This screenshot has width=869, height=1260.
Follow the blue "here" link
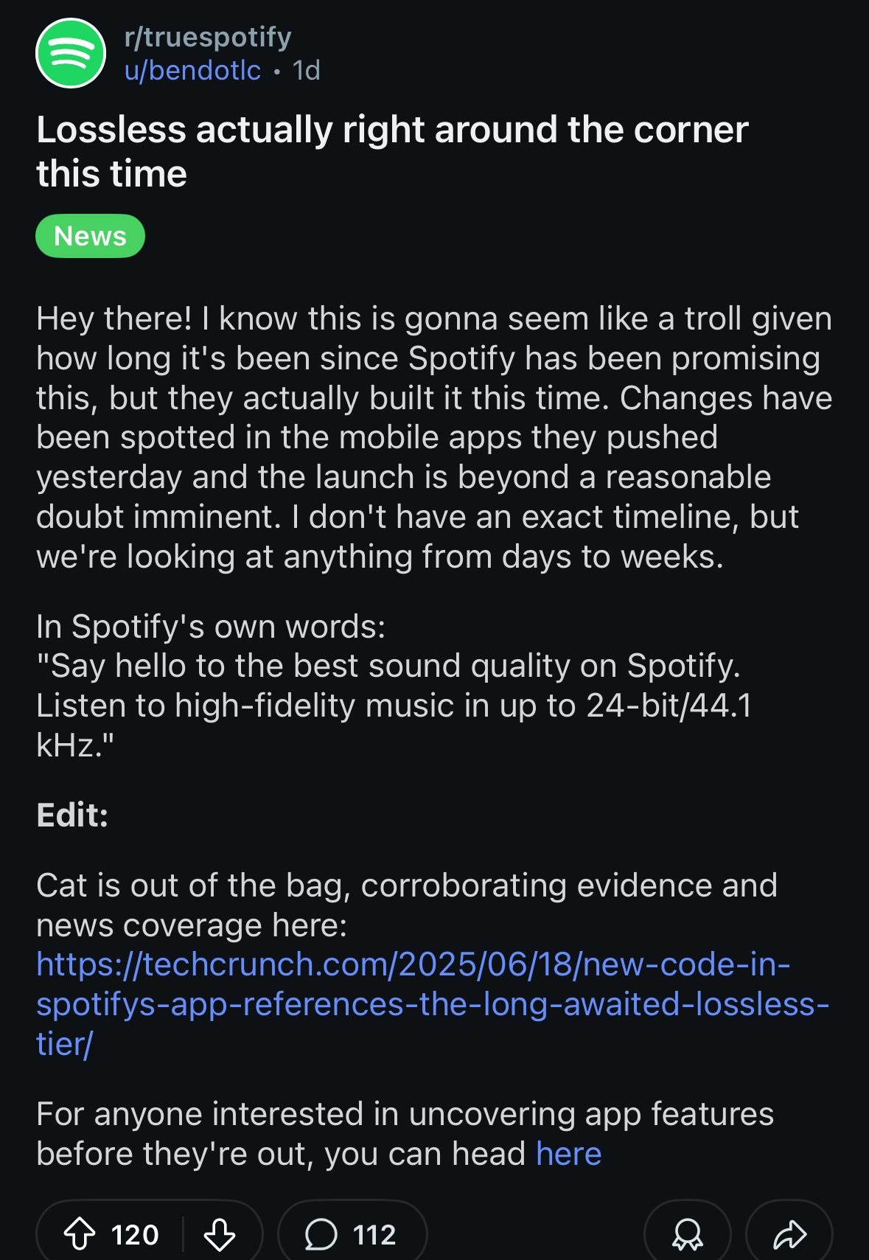pyautogui.click(x=568, y=1154)
